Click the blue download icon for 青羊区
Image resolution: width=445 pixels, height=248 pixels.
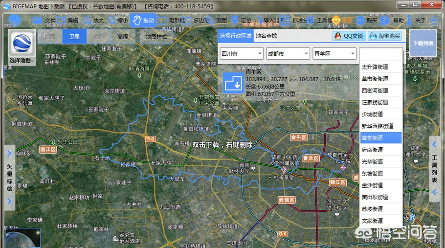[233, 82]
